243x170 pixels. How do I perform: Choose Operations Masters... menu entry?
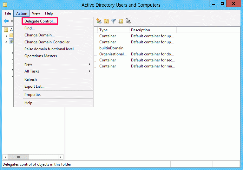pyautogui.click(x=58, y=56)
